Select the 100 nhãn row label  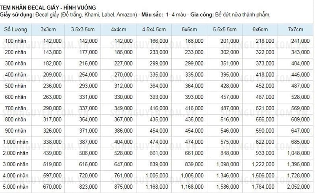[16, 41]
